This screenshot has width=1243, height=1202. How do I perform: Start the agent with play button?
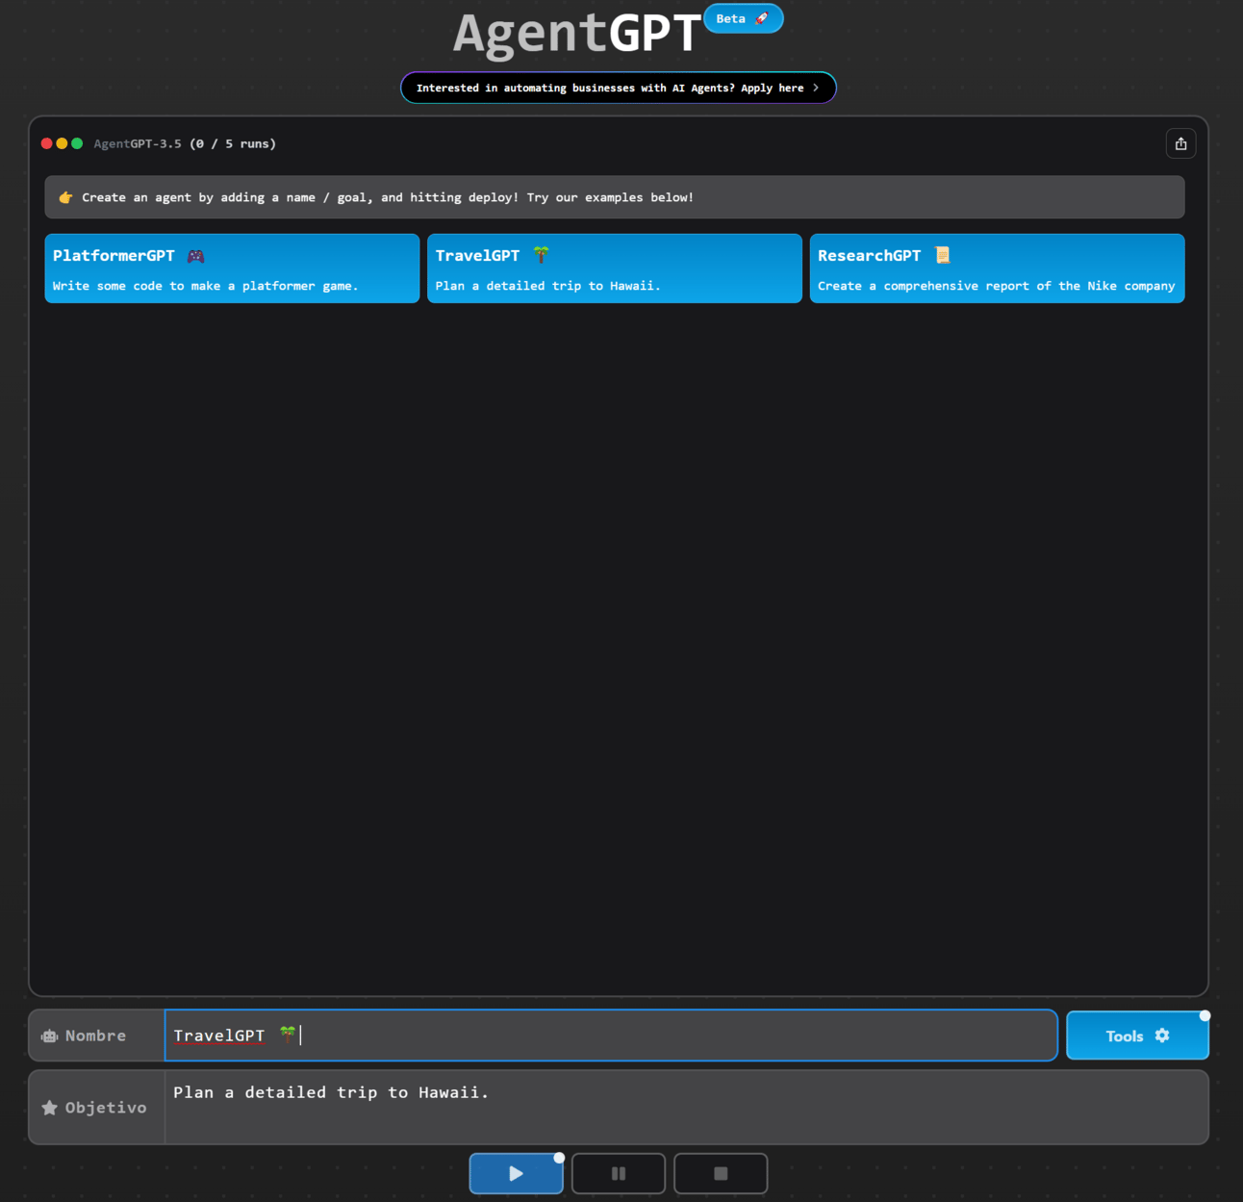point(517,1173)
